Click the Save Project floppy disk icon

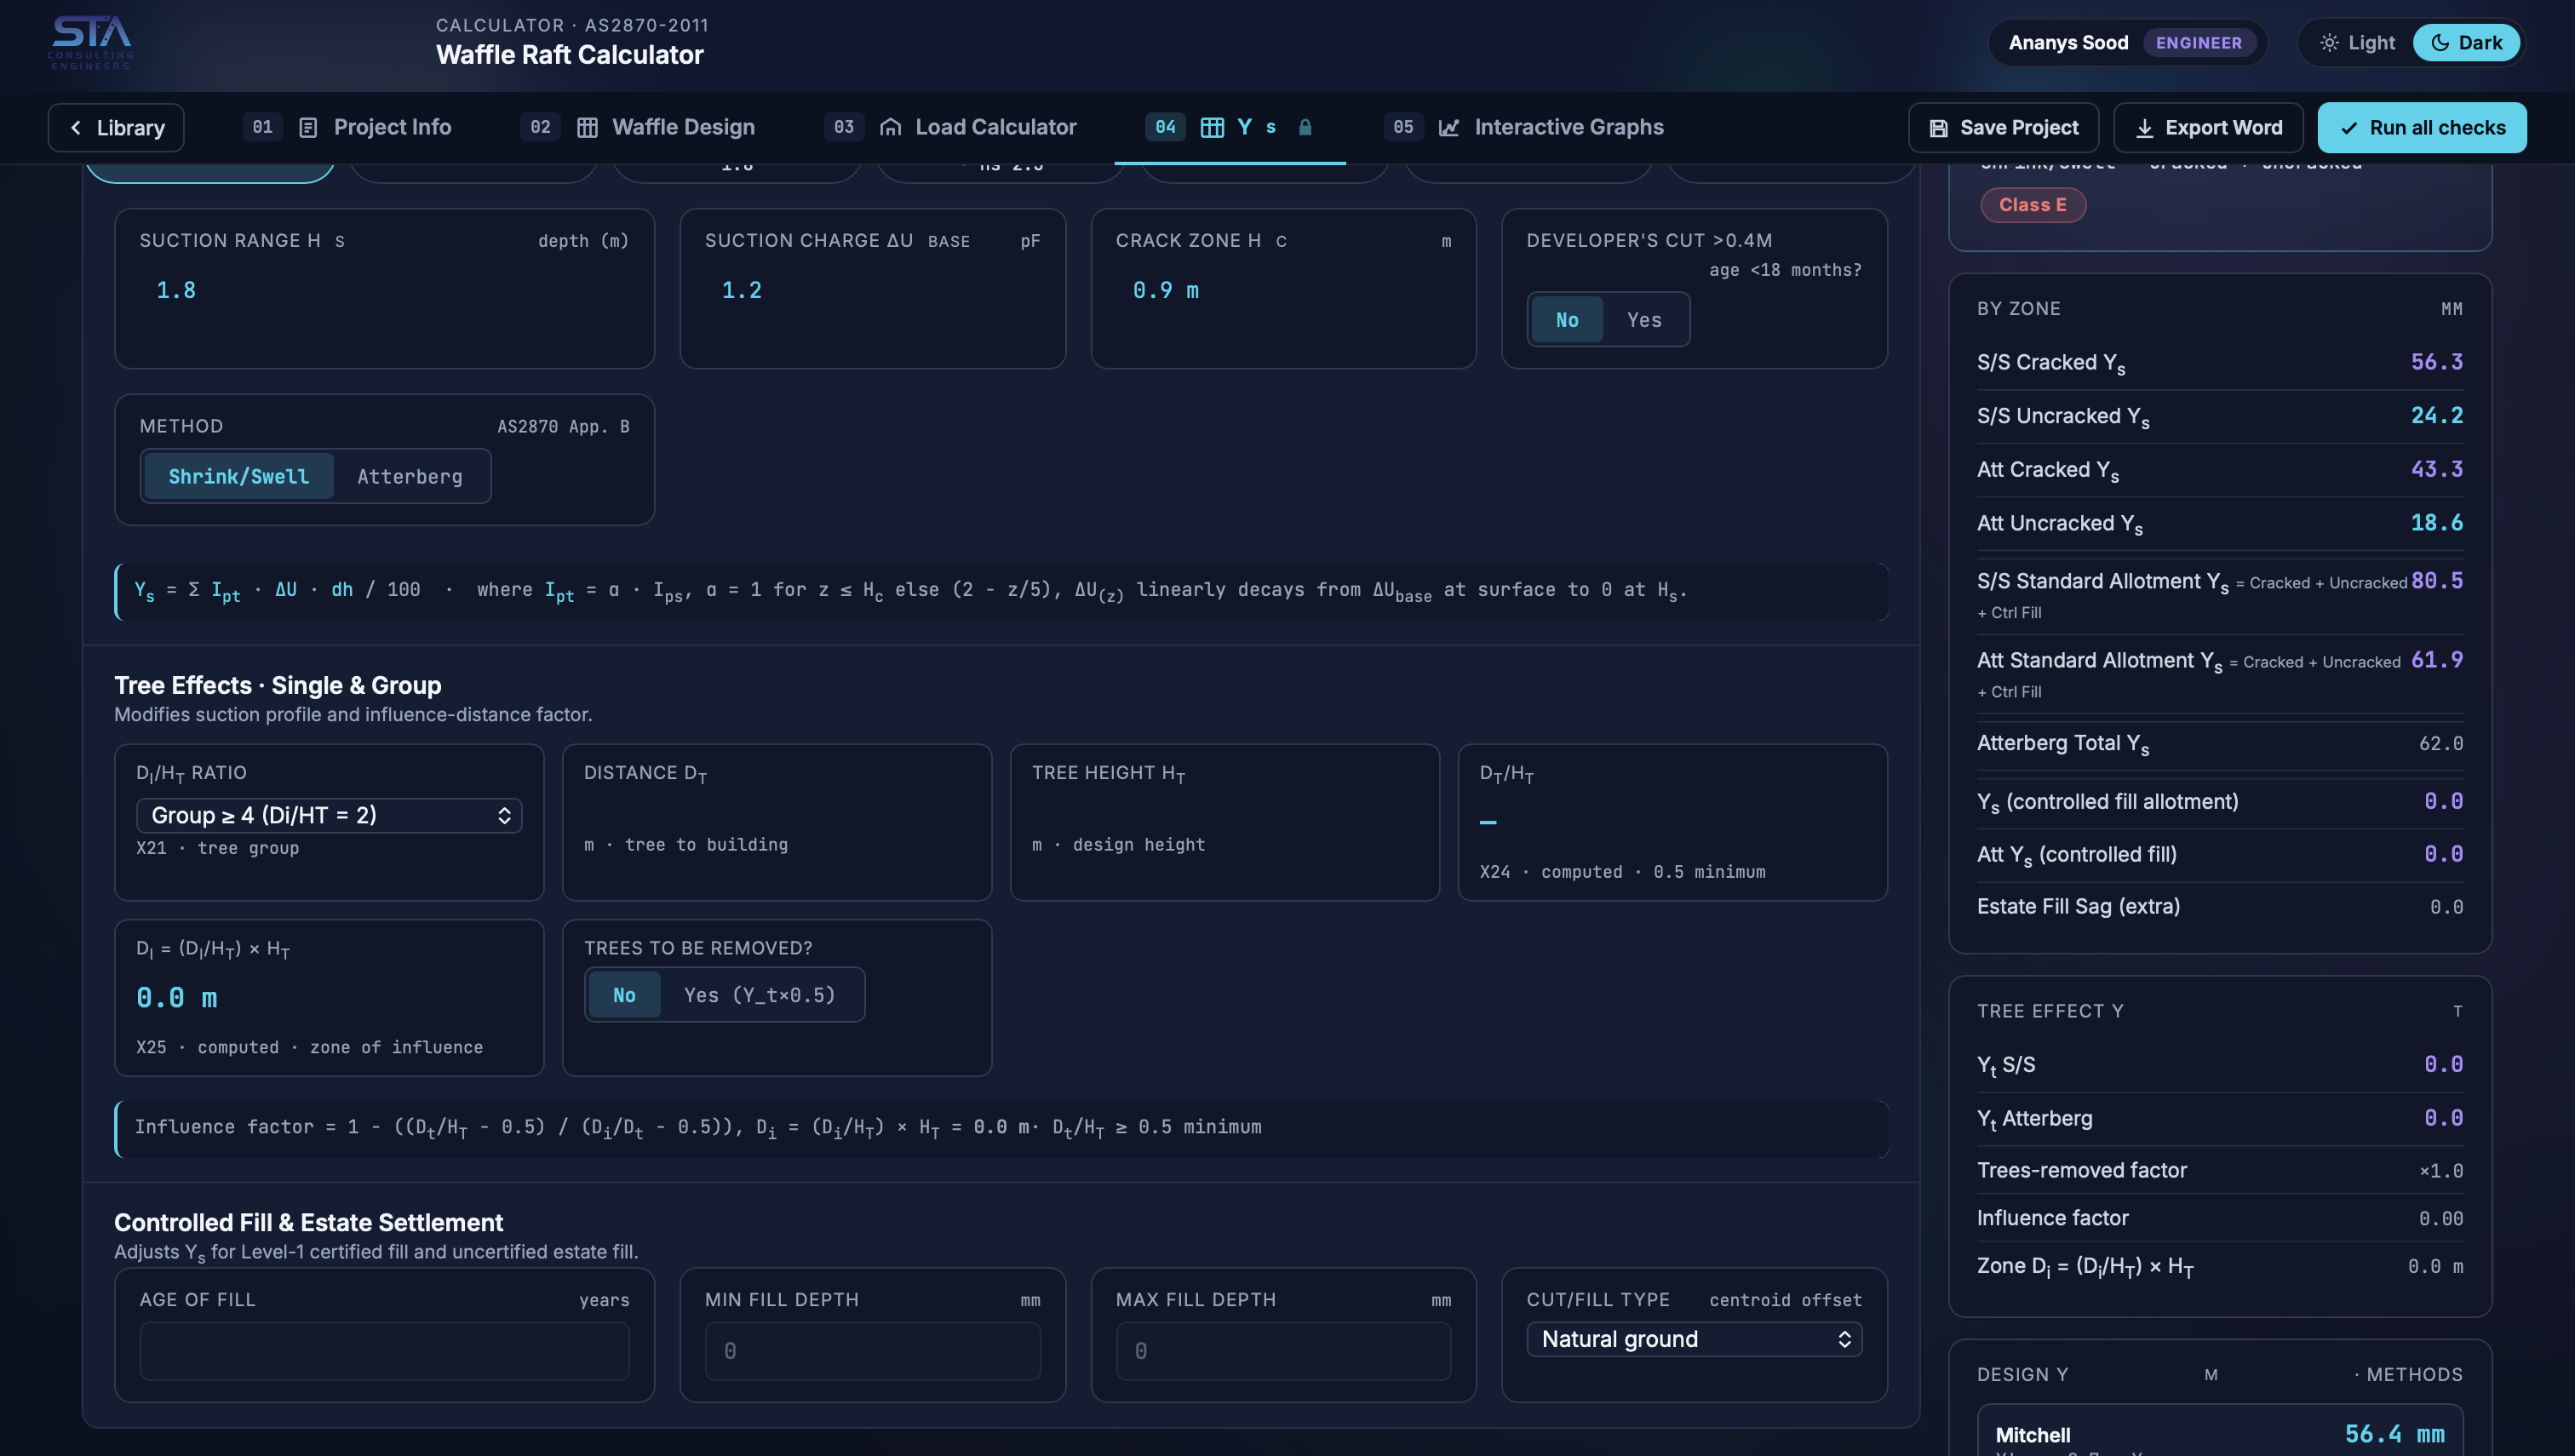coord(1939,128)
